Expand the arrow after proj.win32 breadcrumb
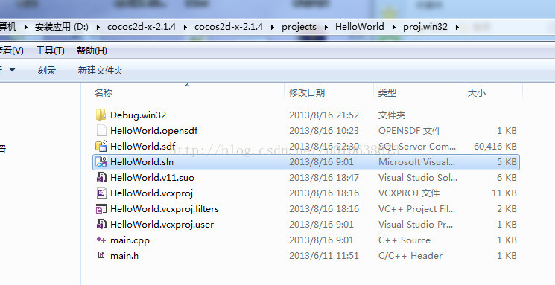Image resolution: width=555 pixels, height=285 pixels. point(457,27)
